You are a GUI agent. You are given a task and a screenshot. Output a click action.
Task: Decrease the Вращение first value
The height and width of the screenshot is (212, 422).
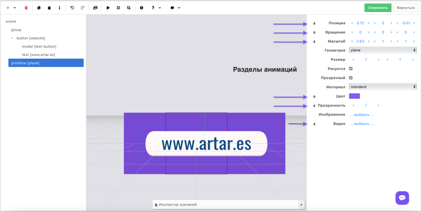[352, 32]
